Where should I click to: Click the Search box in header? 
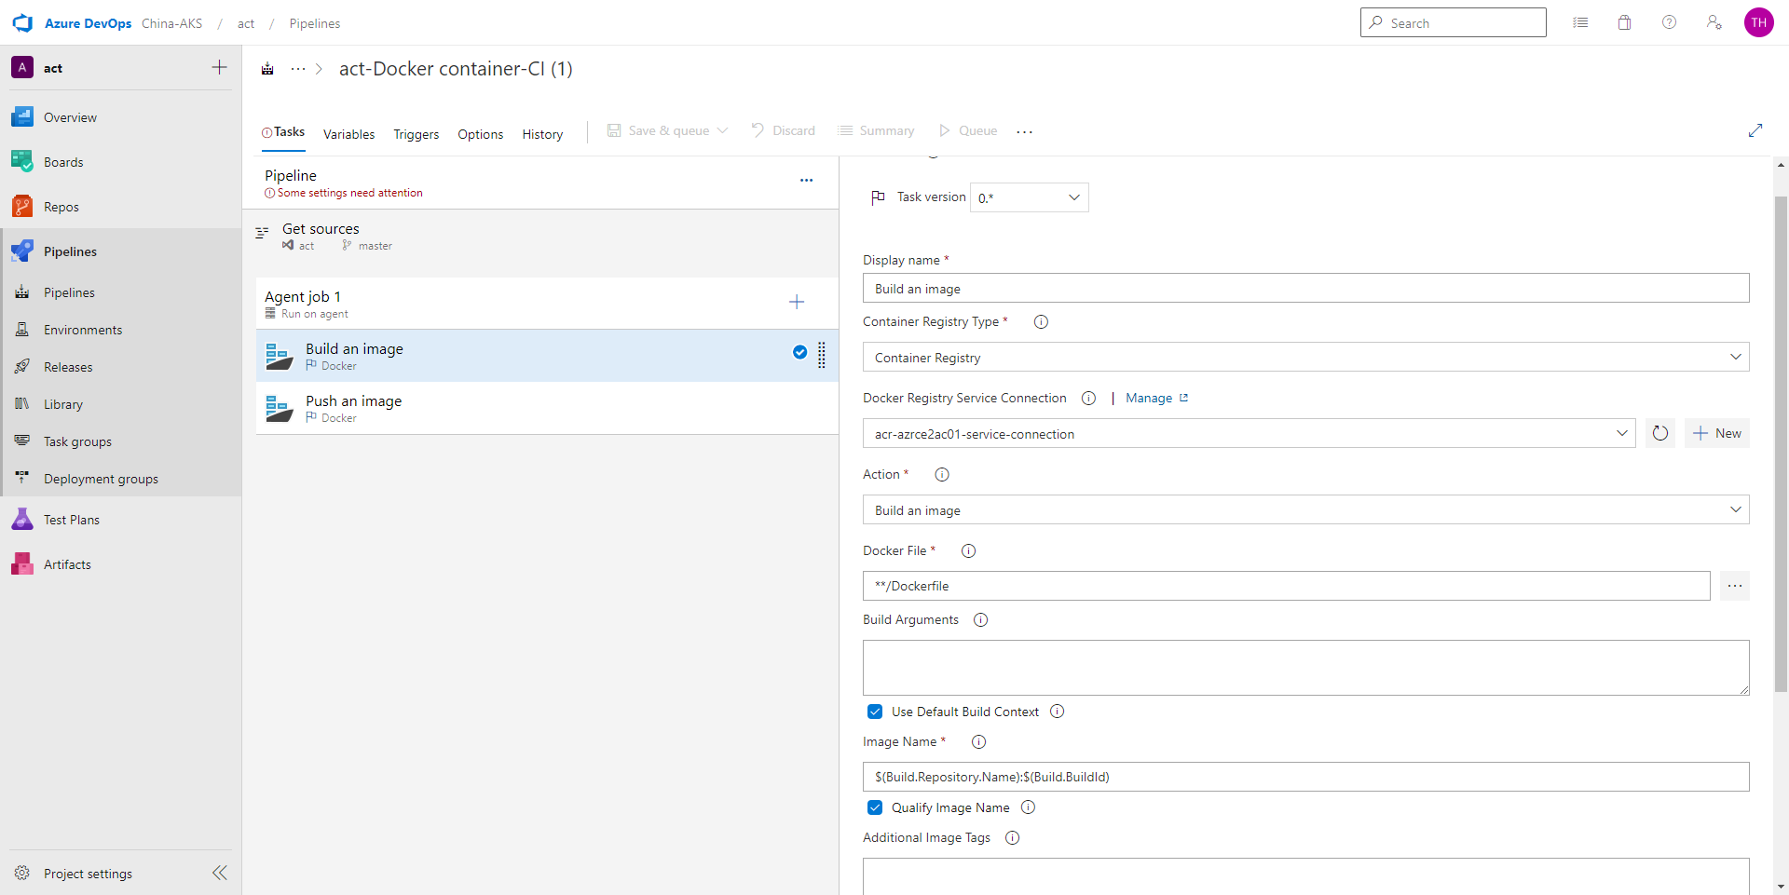click(x=1453, y=22)
